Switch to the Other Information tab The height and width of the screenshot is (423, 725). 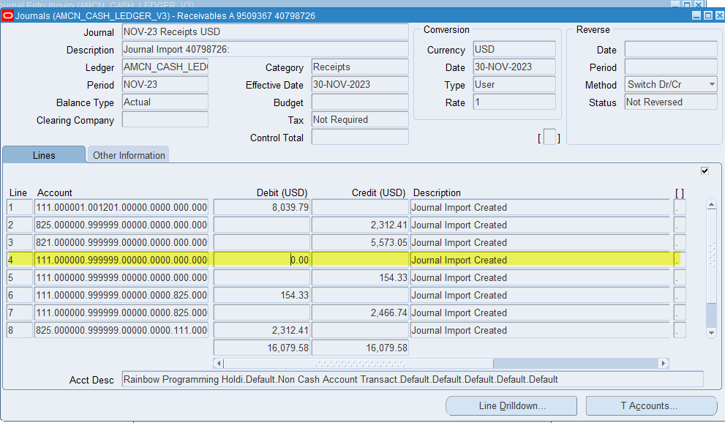[x=127, y=154]
